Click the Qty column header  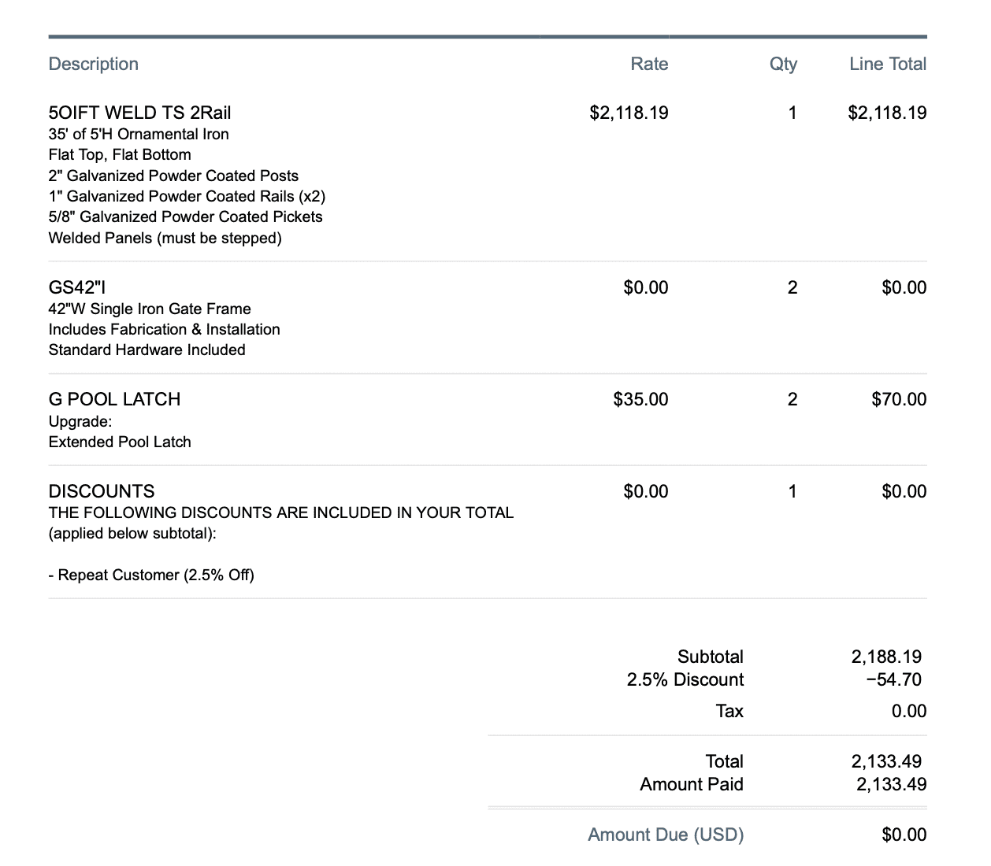coord(783,65)
